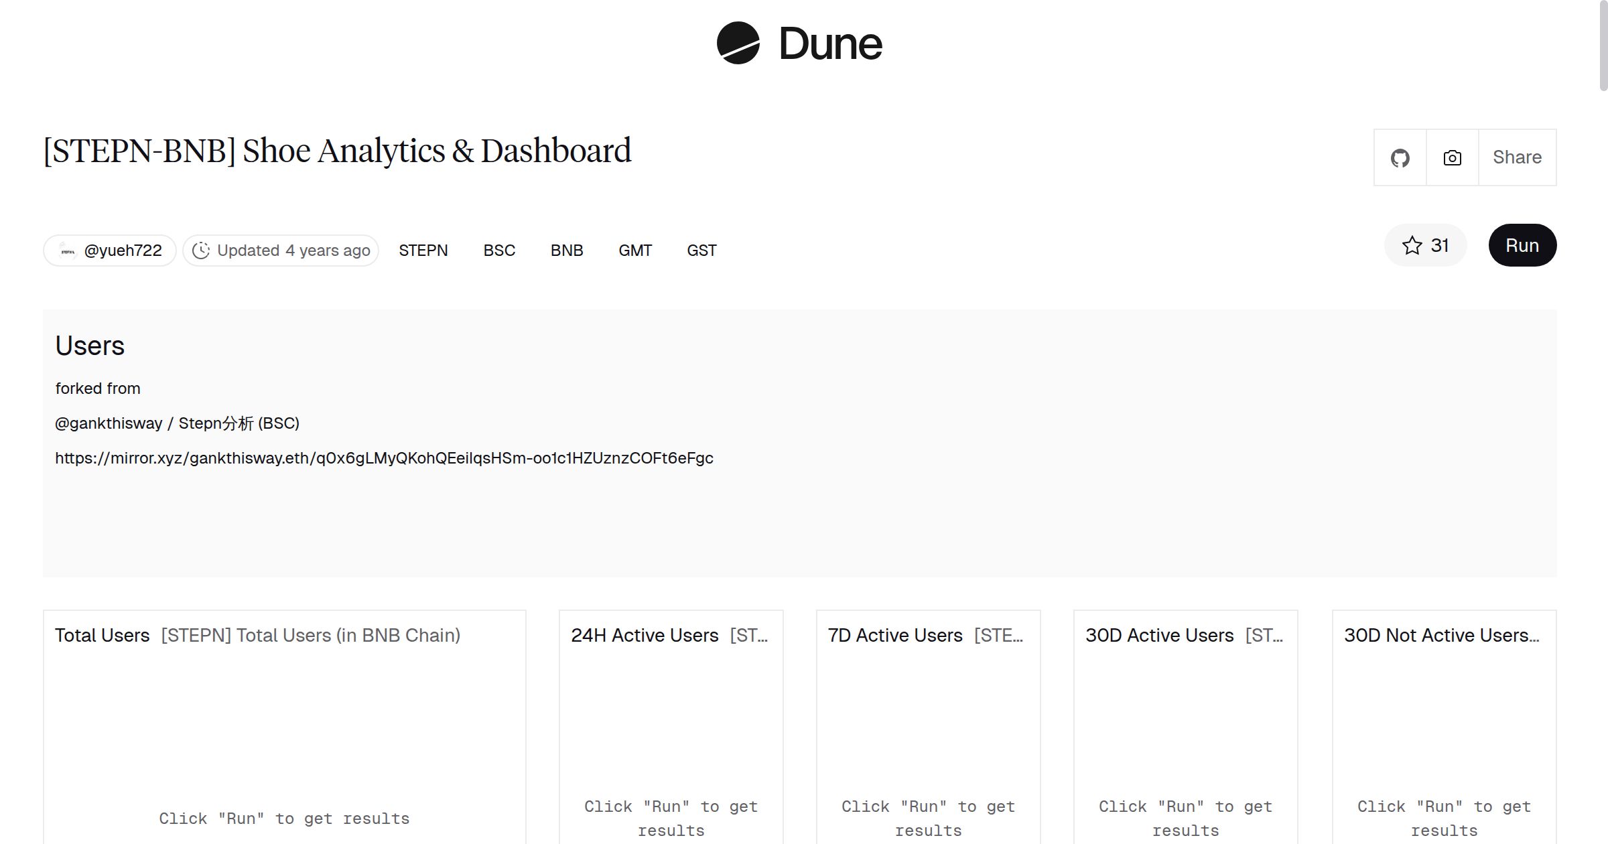Select the GMT tag
Screen dimensions: 1608x844
635,250
